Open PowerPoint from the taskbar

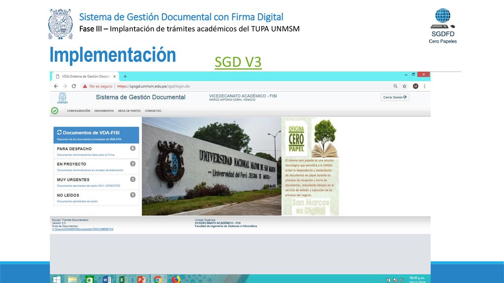[x=141, y=280]
